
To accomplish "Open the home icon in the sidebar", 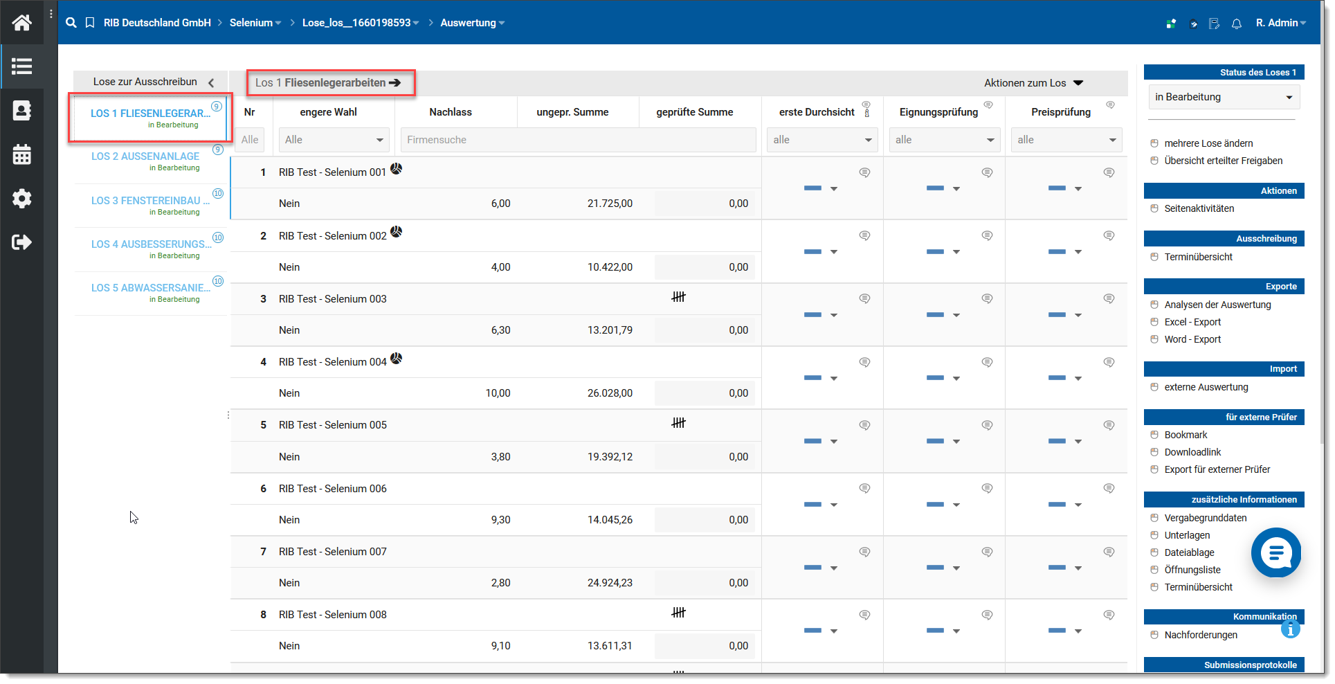I will point(21,23).
